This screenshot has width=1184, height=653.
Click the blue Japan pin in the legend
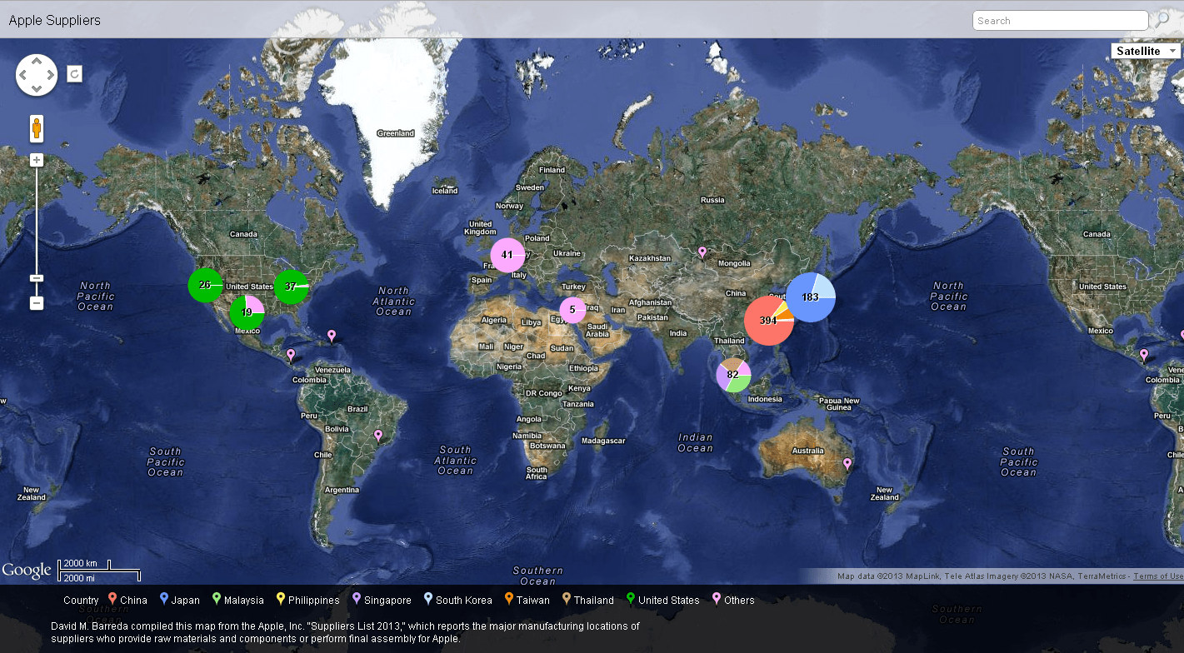click(164, 599)
